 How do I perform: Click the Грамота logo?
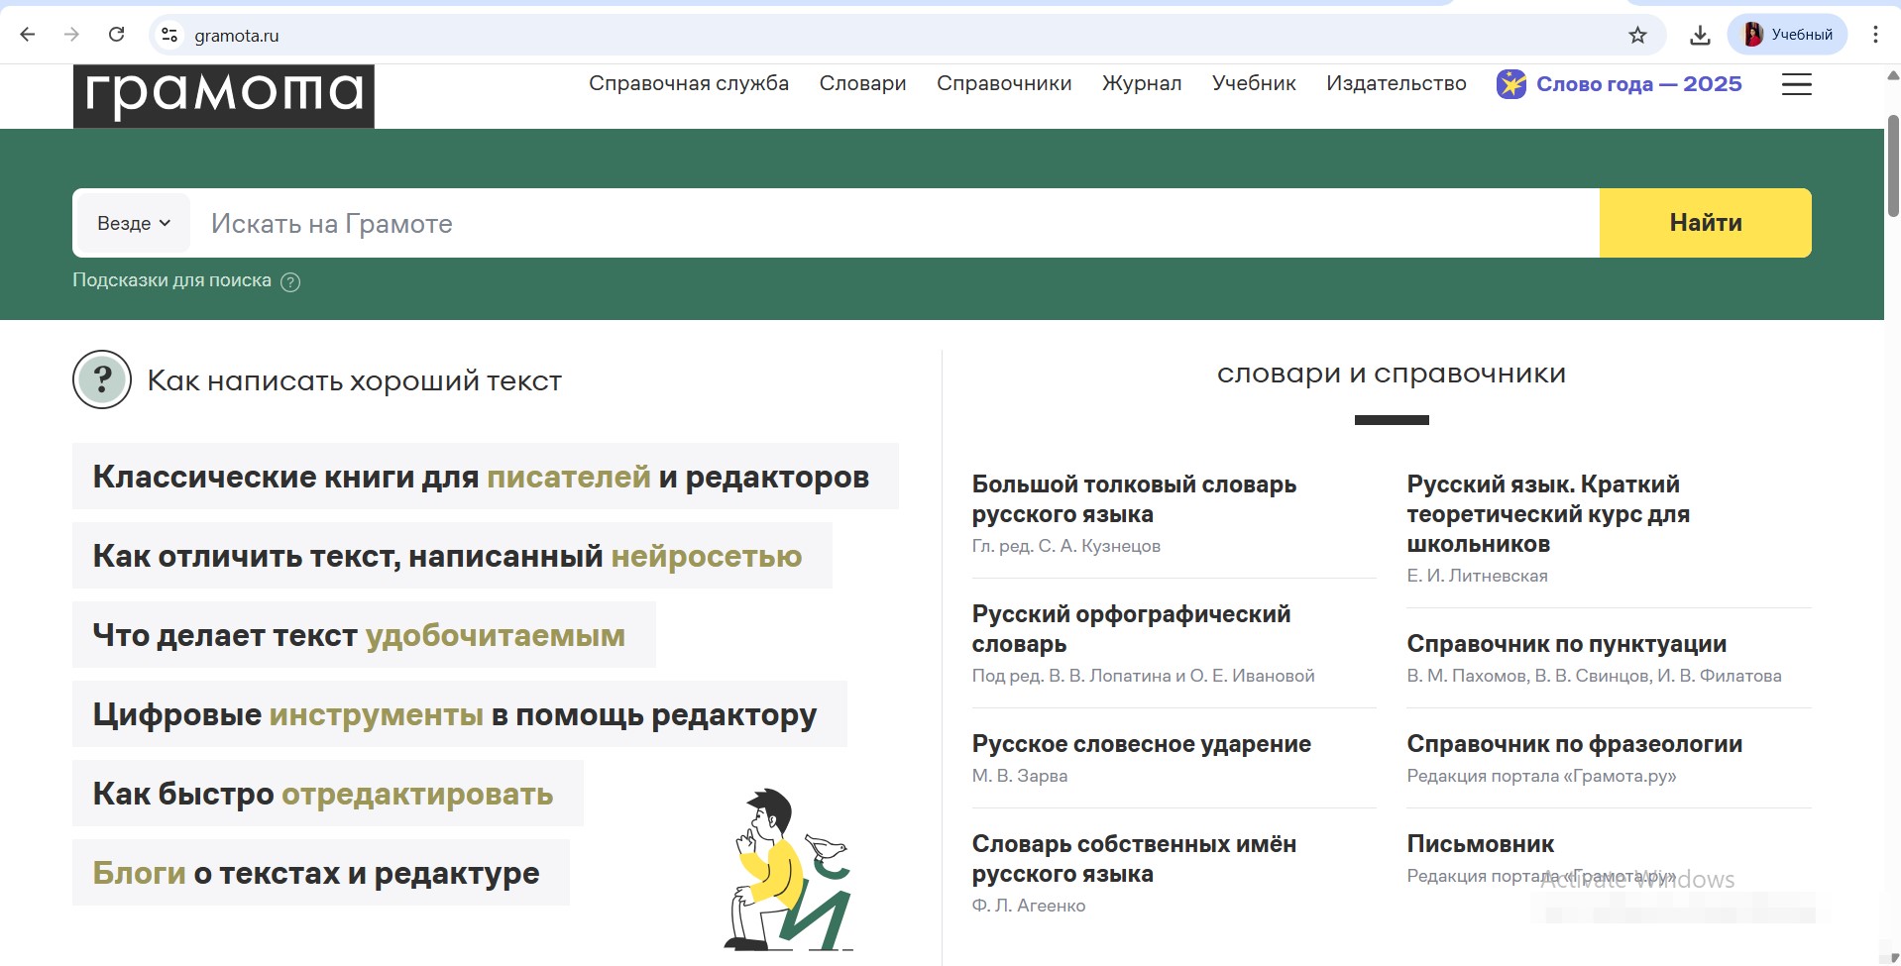pyautogui.click(x=224, y=95)
